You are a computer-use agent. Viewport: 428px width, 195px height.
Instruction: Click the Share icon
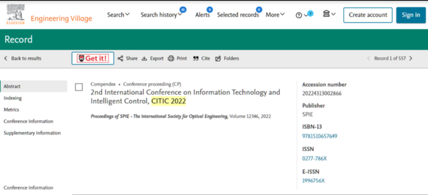pyautogui.click(x=120, y=58)
